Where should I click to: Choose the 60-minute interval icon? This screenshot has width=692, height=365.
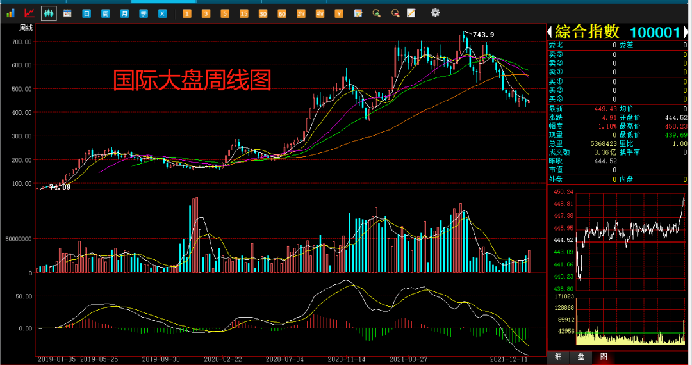click(x=281, y=13)
